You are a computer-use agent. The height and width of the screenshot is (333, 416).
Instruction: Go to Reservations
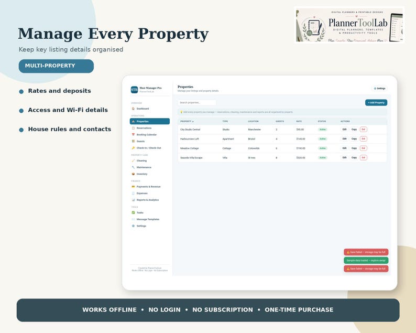click(x=150, y=128)
